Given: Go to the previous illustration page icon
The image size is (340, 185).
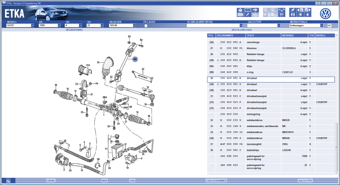Looking at the screenshot, I should click(300, 10).
